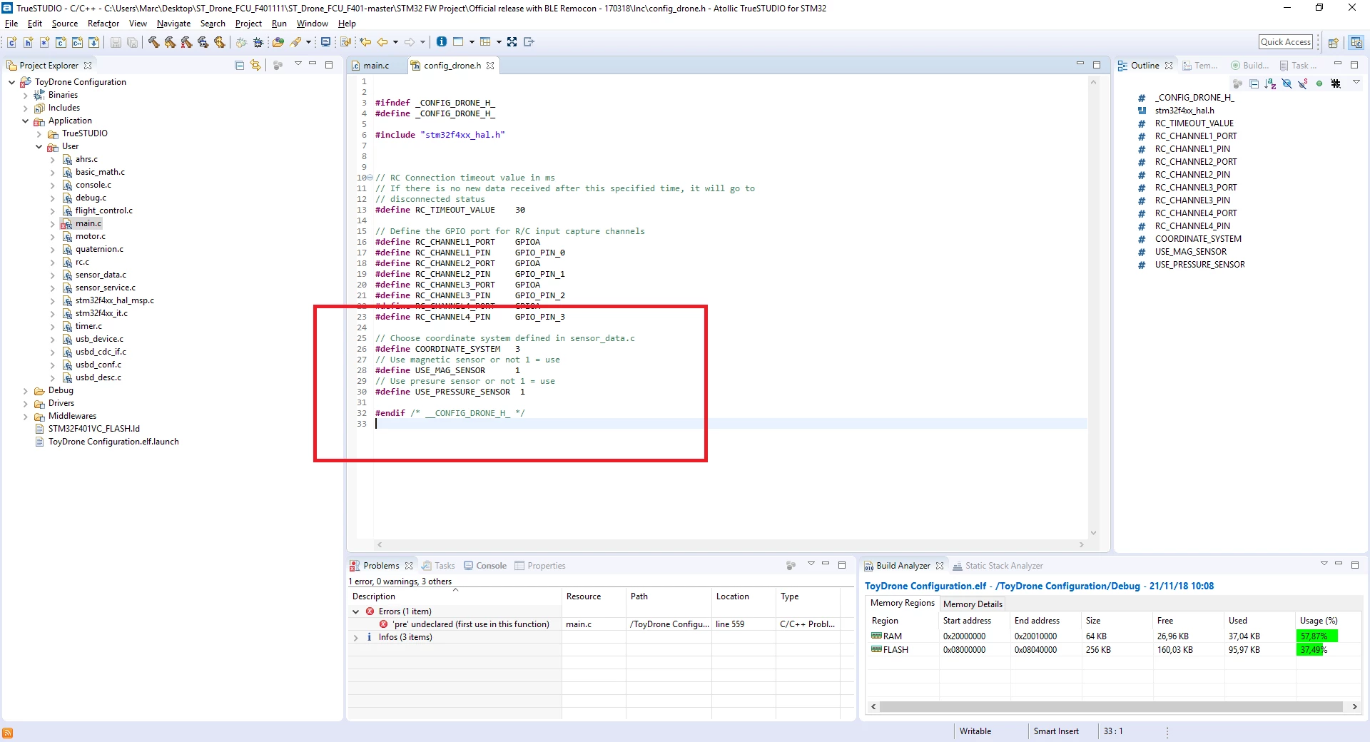Collapse comment fold marker at line 10

pos(370,178)
